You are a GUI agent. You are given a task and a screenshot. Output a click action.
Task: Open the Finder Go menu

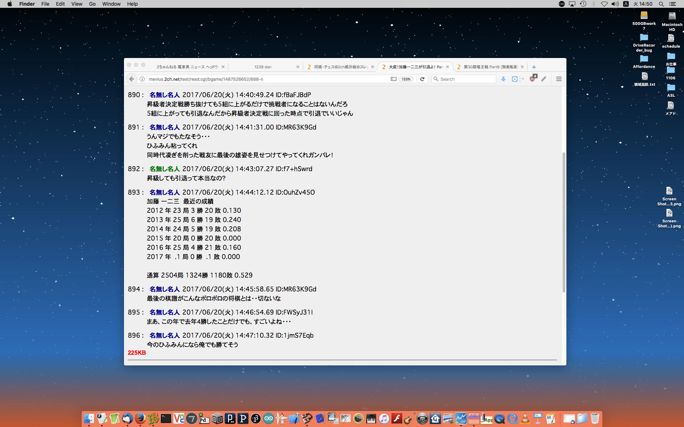pyautogui.click(x=92, y=4)
